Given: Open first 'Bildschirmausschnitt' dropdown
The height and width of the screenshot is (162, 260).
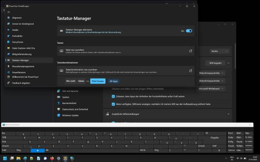Looking at the screenshot, I should point(211,73).
